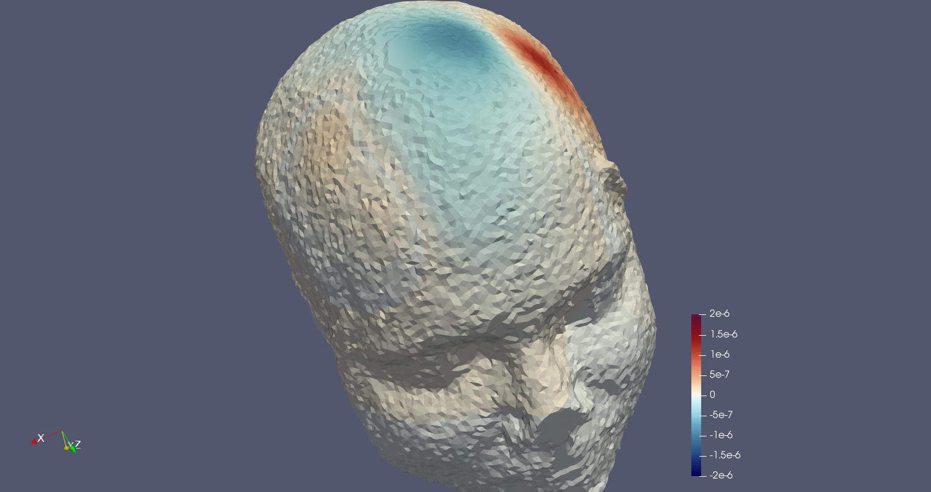This screenshot has width=931, height=492.
Task: Click the "1.5e-6" legend tick label
Action: click(724, 334)
